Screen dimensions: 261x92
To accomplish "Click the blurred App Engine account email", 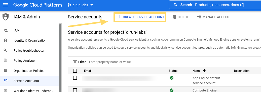I will click(x=119, y=79).
